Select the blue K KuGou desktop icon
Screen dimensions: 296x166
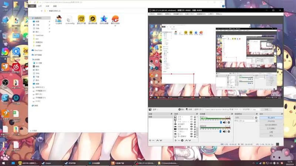(x=16, y=52)
